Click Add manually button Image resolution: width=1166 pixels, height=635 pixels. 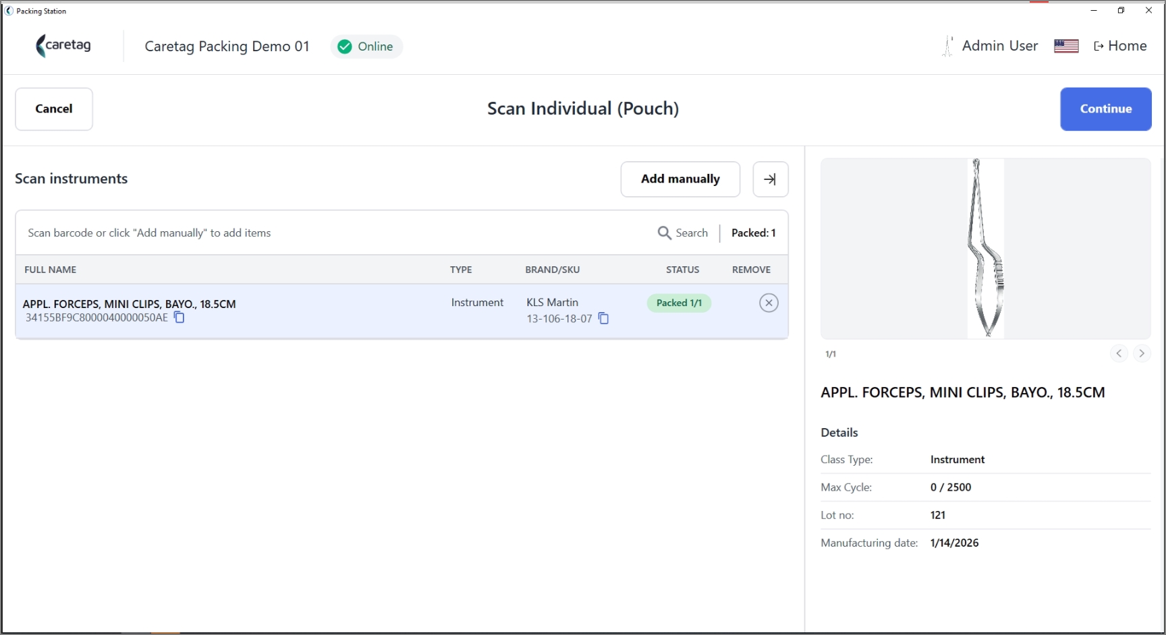(x=680, y=179)
